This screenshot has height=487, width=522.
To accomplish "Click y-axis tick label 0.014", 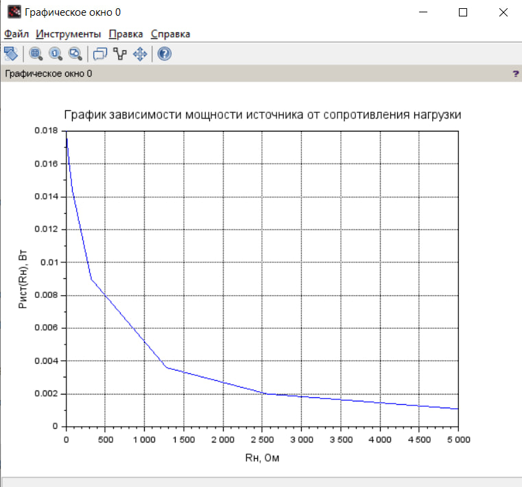I will click(46, 197).
